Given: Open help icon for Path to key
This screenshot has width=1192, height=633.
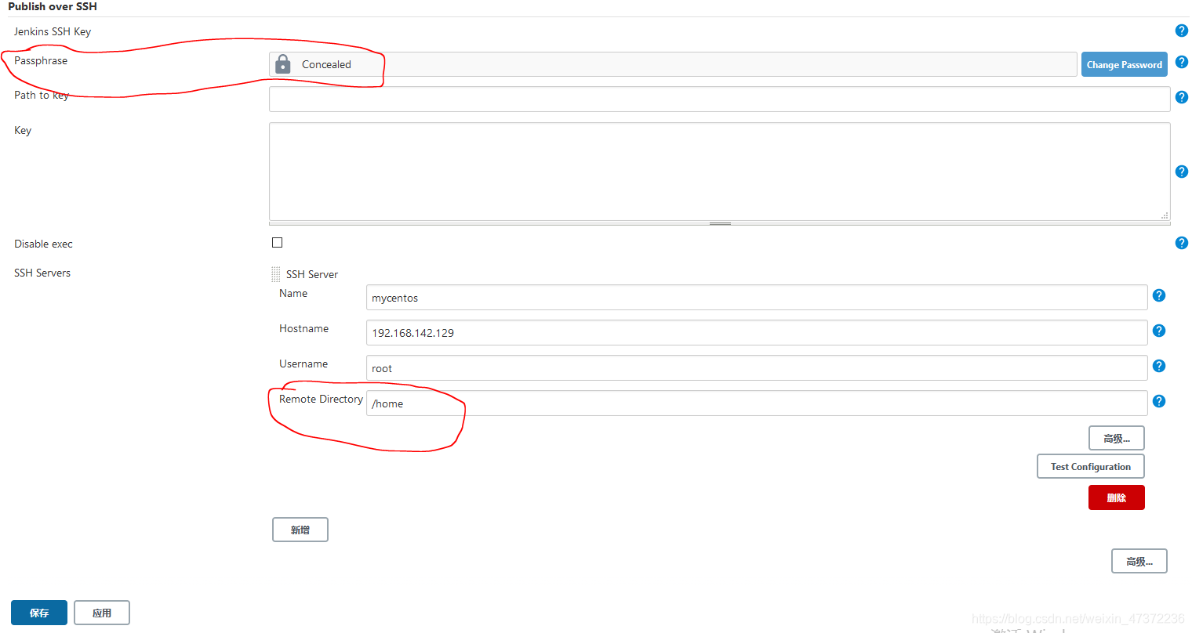Looking at the screenshot, I should click(x=1182, y=97).
